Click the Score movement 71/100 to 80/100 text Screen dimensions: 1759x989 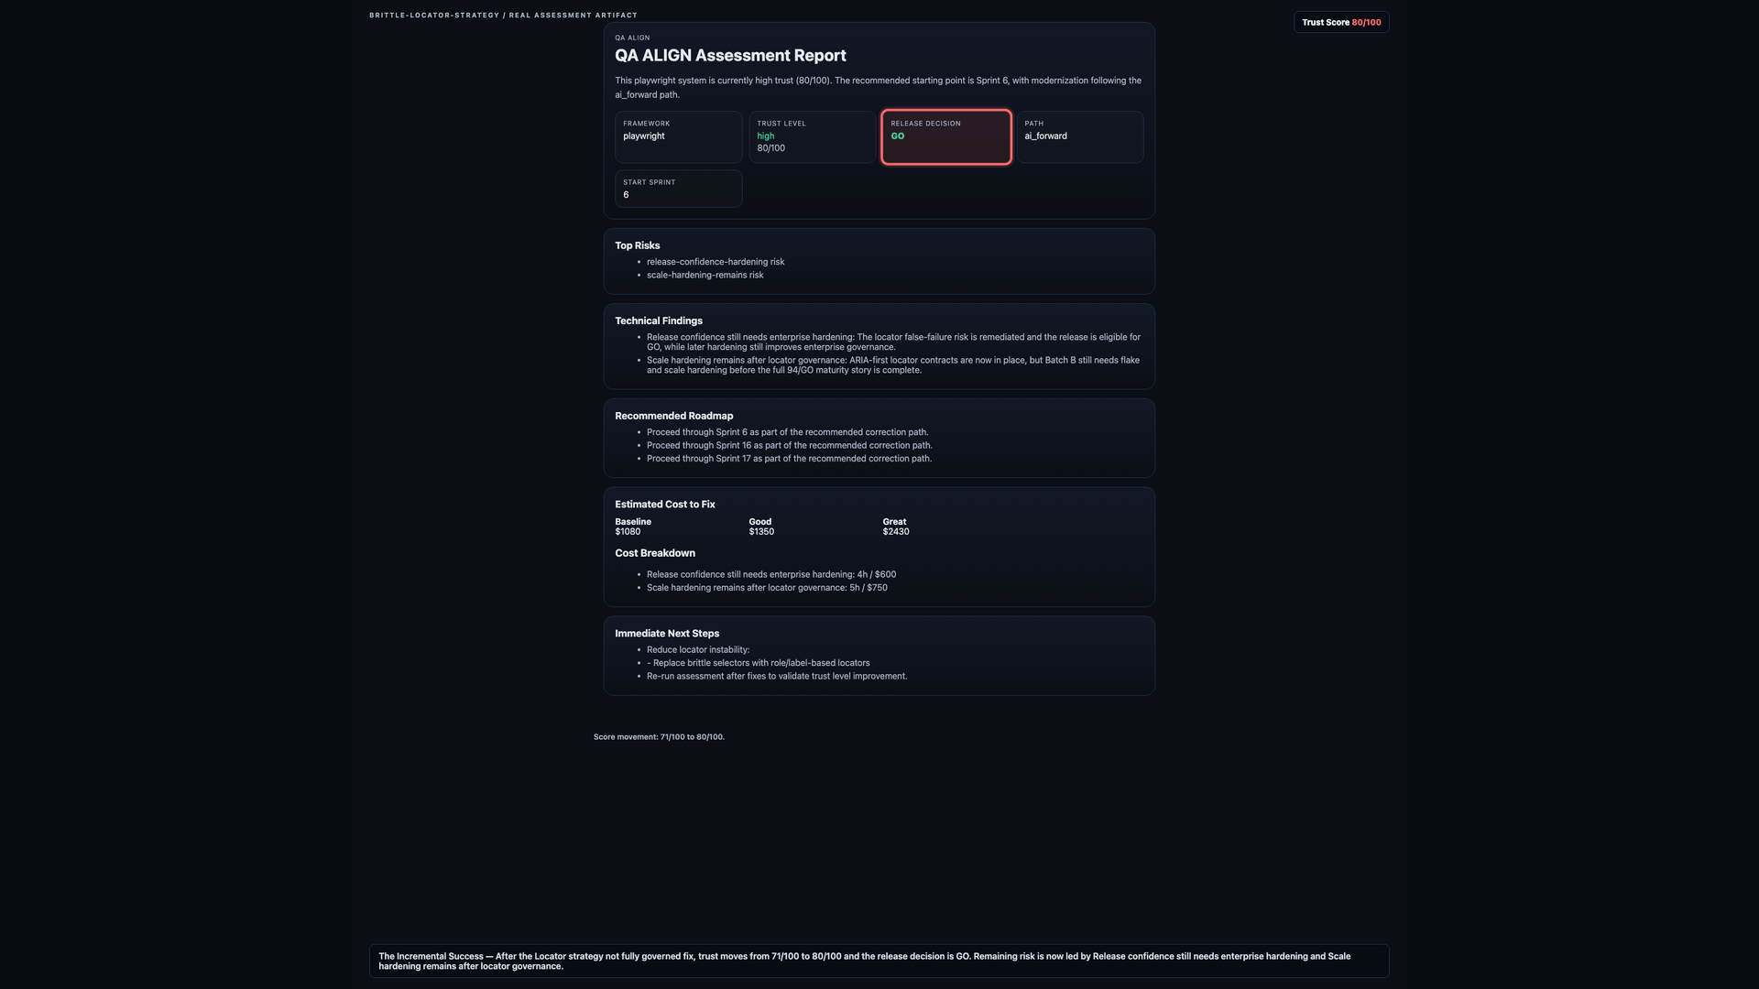[x=659, y=737]
